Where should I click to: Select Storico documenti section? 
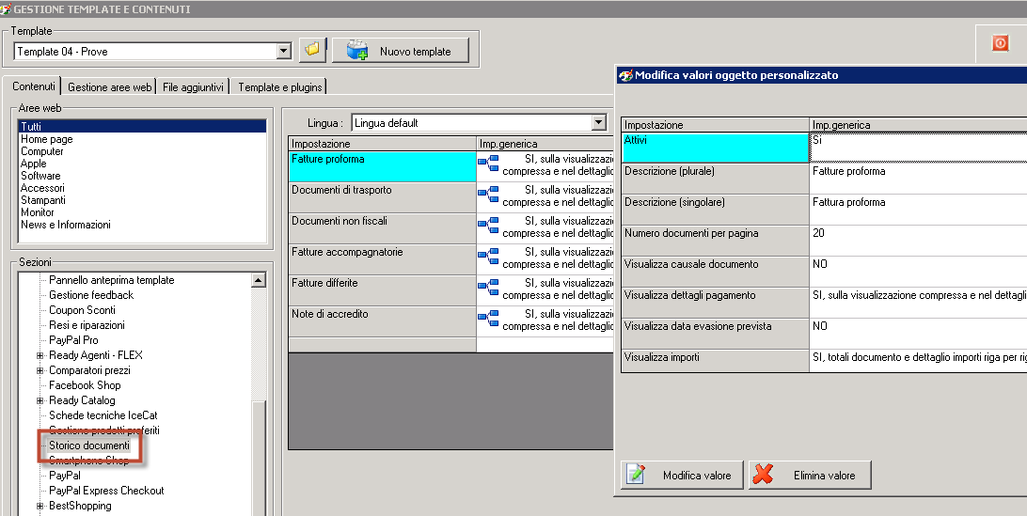click(x=89, y=446)
